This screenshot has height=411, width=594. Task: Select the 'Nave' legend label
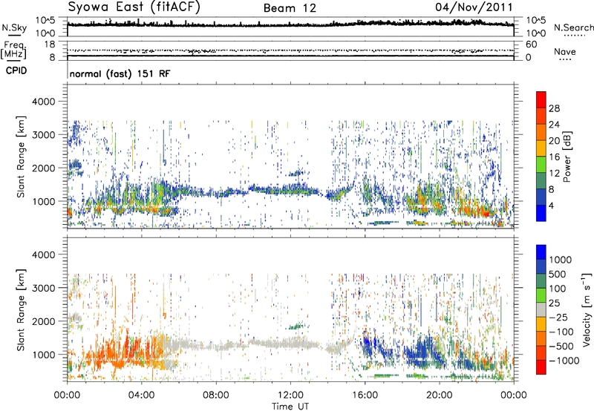pyautogui.click(x=565, y=51)
